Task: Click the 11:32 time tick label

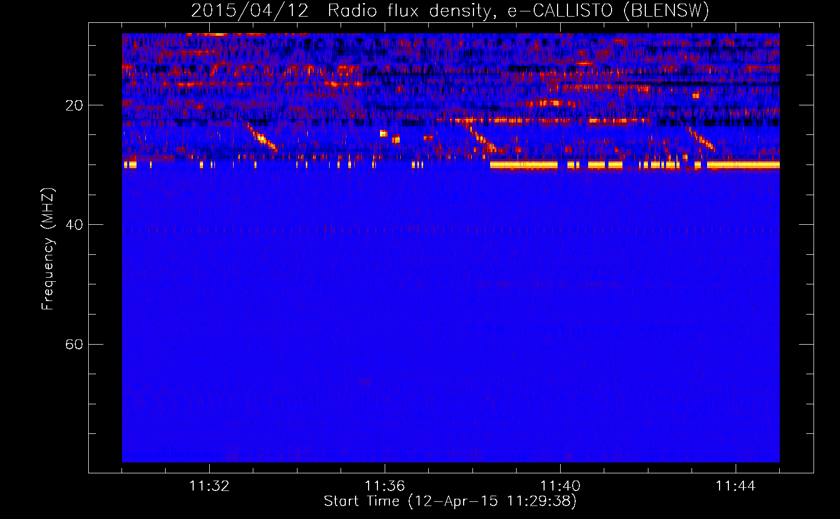Action: click(209, 486)
